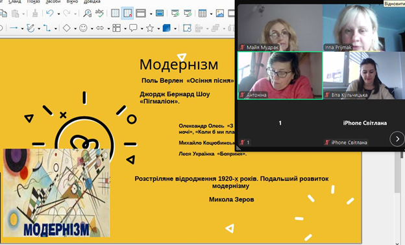Start slideshow from current slide icon
405x245 pixels.
(x=188, y=13)
